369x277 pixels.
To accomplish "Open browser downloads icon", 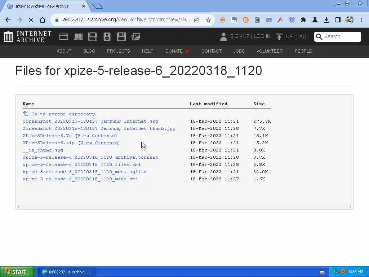I will pyautogui.click(x=326, y=20).
